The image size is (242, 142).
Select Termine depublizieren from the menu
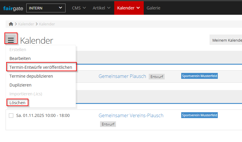31,76
